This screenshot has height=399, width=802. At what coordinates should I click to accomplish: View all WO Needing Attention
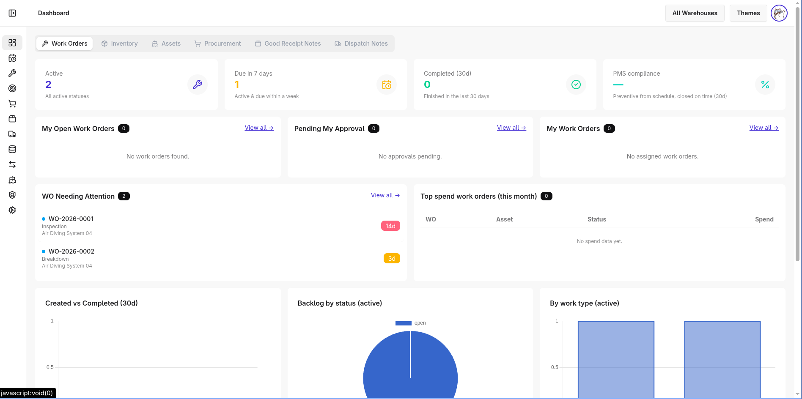(385, 195)
